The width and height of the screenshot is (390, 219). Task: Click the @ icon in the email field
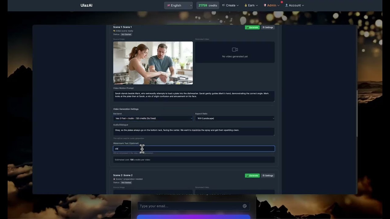(245, 206)
